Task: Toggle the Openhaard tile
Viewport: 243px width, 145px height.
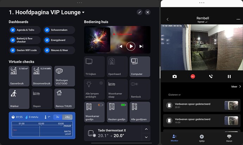Action: point(117,67)
